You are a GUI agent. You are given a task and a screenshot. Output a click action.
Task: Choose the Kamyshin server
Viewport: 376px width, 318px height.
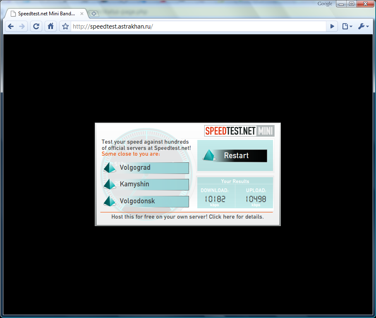pyautogui.click(x=146, y=184)
